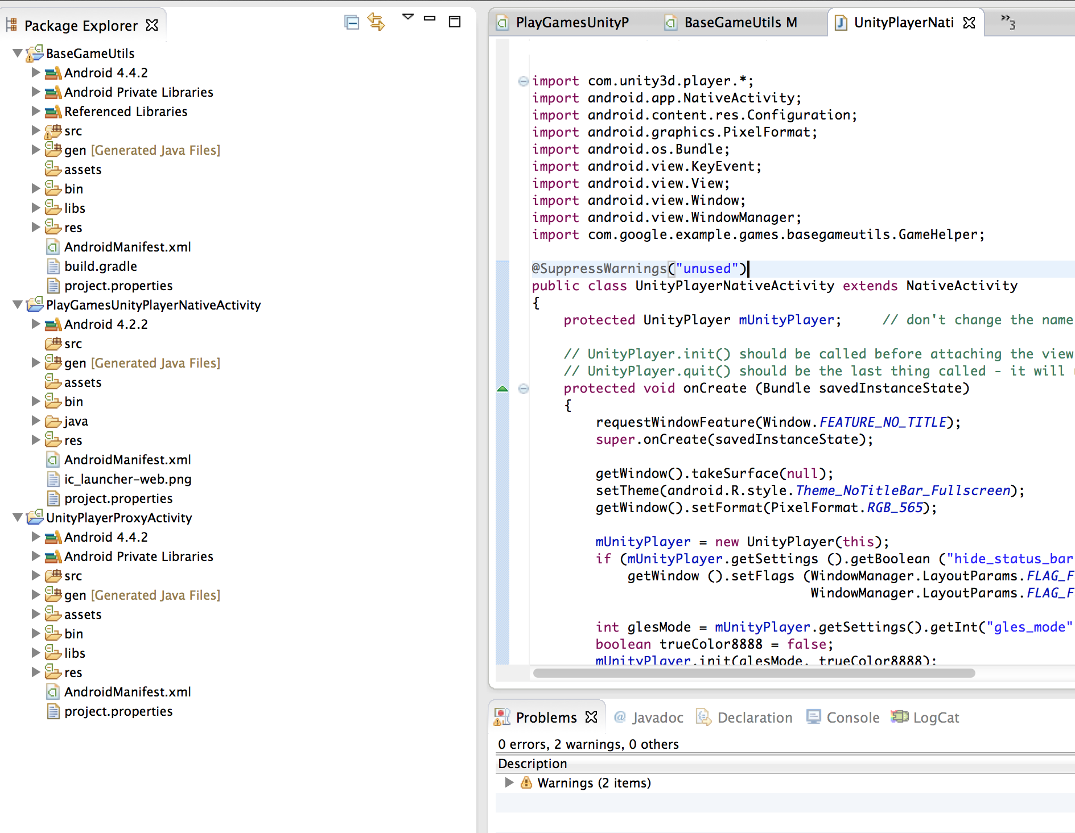The height and width of the screenshot is (833, 1075).
Task: Show the hidden editor tabs list
Action: (x=1007, y=22)
